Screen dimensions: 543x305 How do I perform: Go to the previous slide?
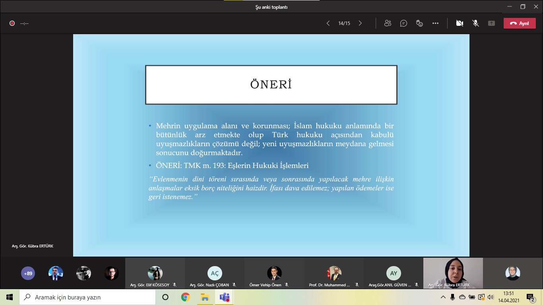328,23
